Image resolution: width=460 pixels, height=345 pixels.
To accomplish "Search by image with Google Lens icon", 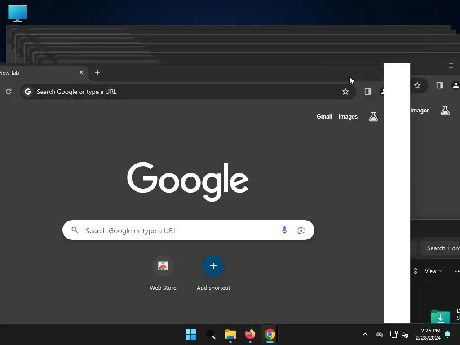I will pyautogui.click(x=301, y=230).
